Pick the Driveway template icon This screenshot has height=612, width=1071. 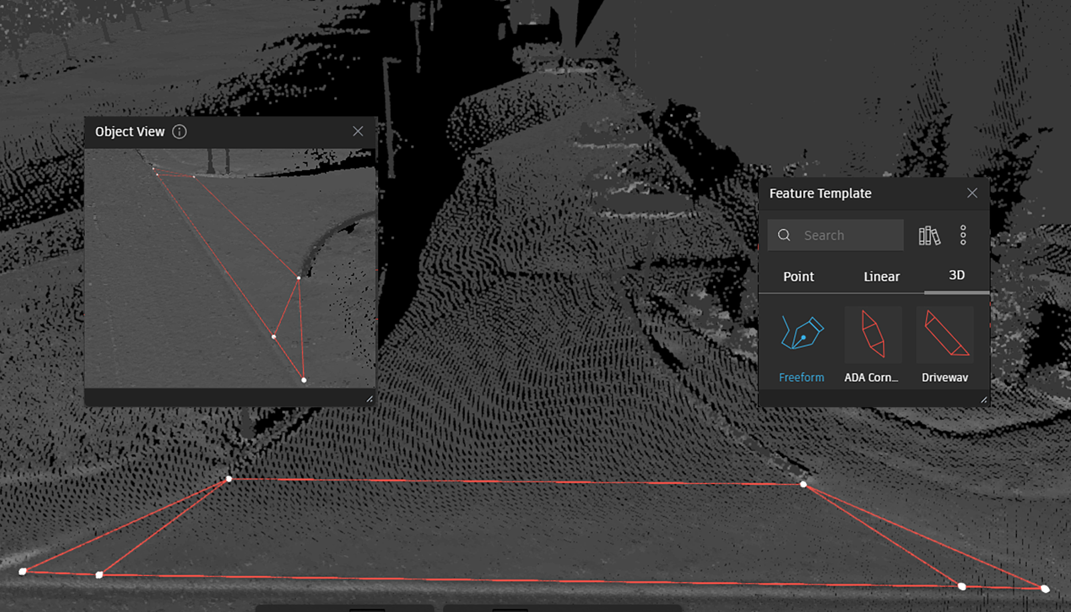[944, 334]
